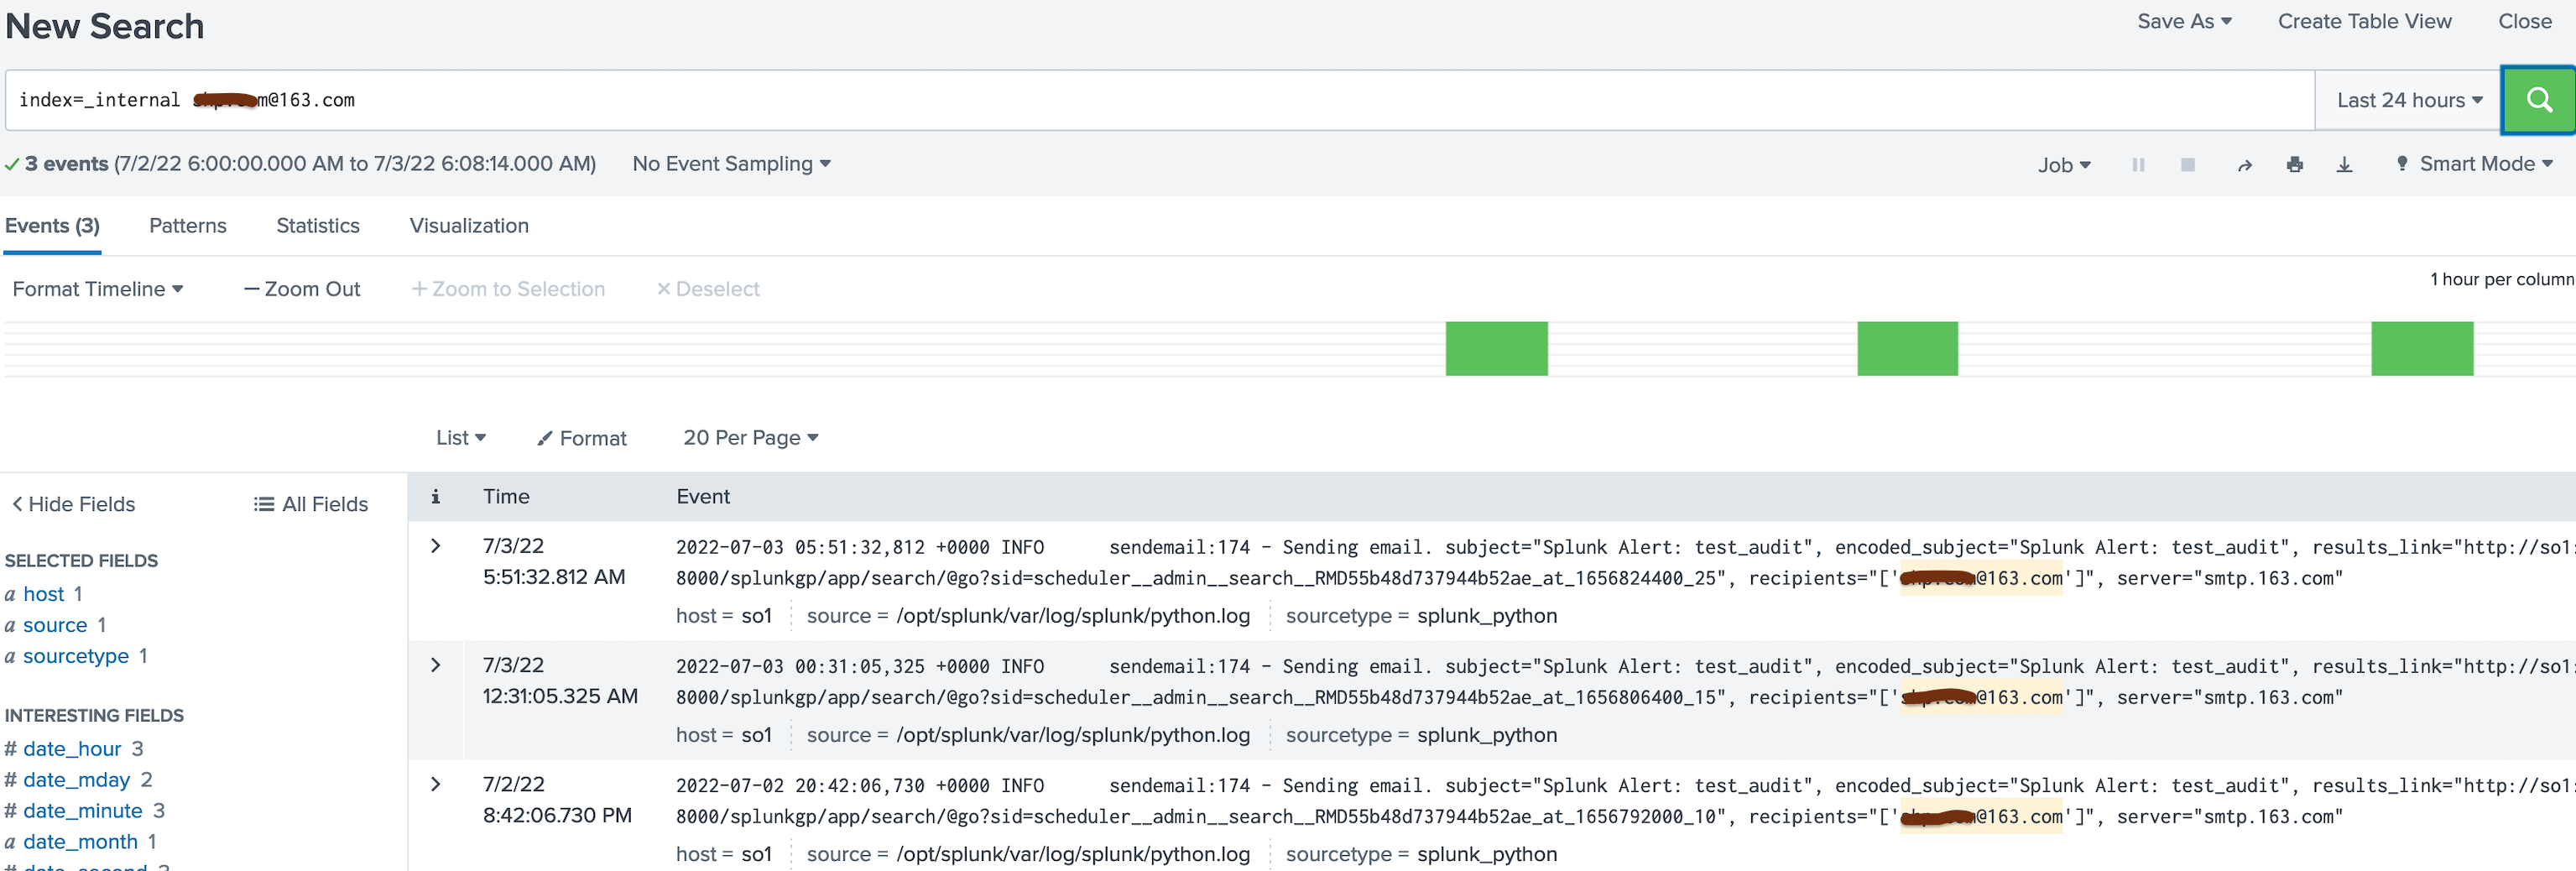Expand the first 7/3/22 event details
The width and height of the screenshot is (2576, 871).
[x=435, y=546]
